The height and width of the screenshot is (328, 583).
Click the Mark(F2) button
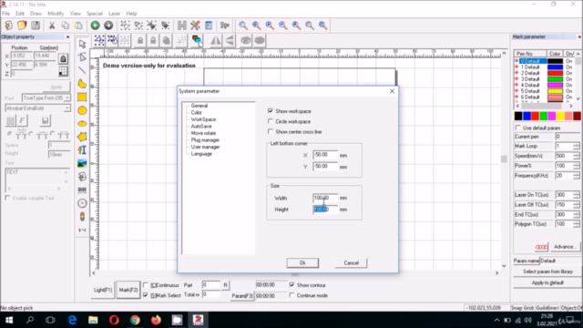pos(128,290)
